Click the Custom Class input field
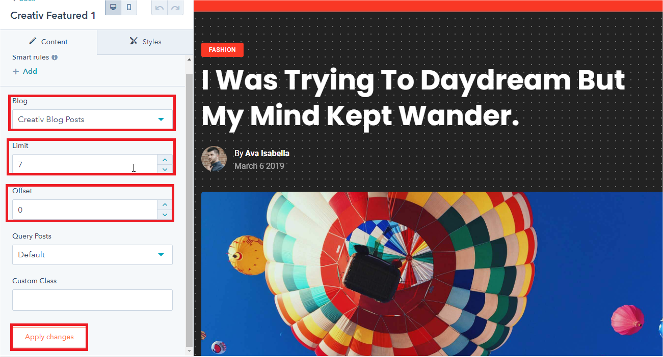This screenshot has width=663, height=357. (92, 300)
